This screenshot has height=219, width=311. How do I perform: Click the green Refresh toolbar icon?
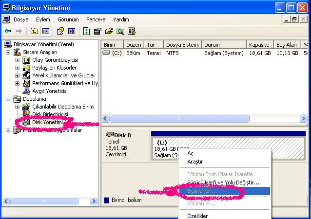[86, 31]
